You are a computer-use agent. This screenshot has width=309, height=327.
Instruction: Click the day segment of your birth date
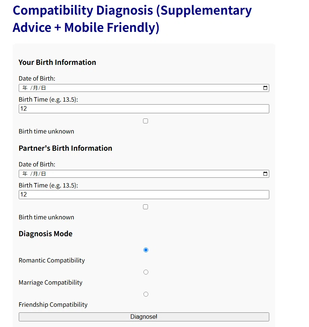43,88
